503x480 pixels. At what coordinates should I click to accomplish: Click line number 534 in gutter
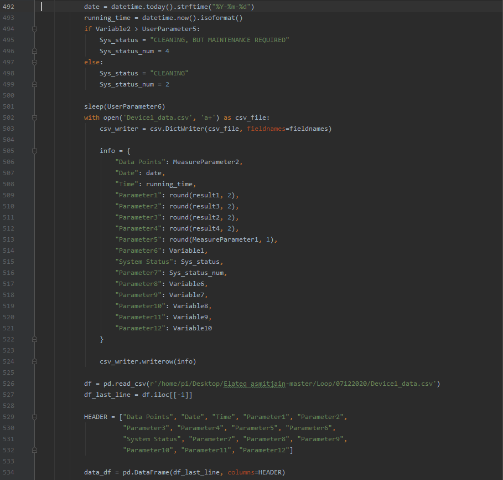tap(9, 472)
